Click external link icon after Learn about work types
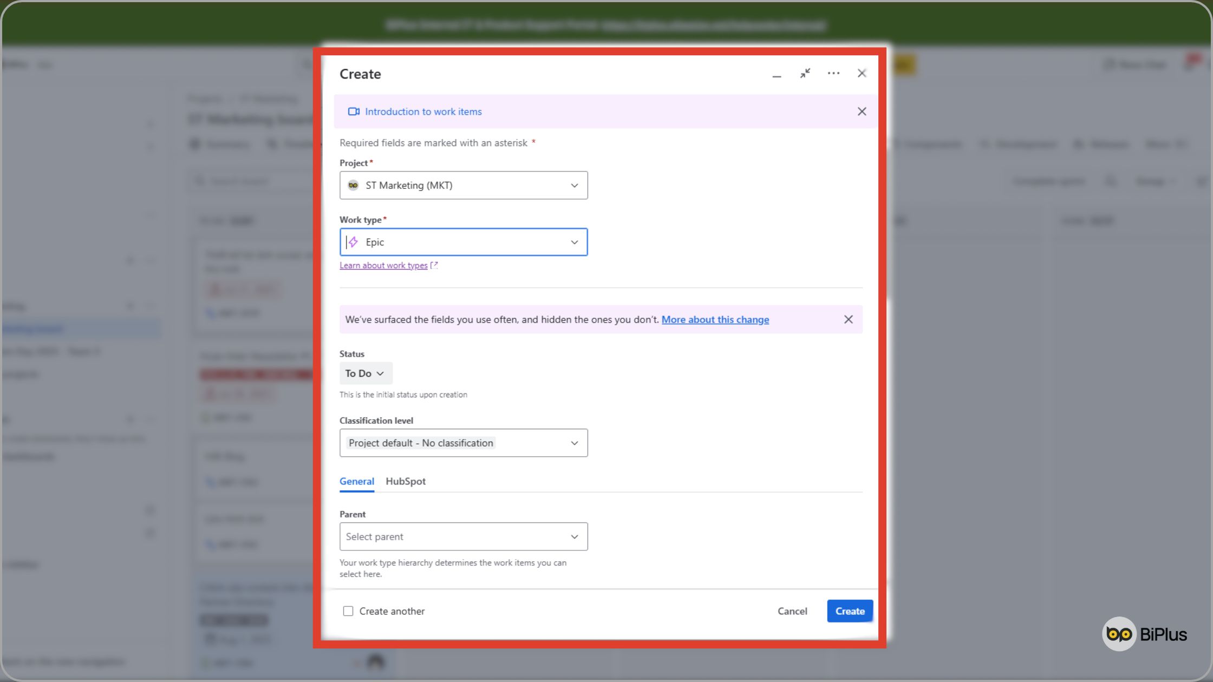1213x682 pixels. pos(434,265)
